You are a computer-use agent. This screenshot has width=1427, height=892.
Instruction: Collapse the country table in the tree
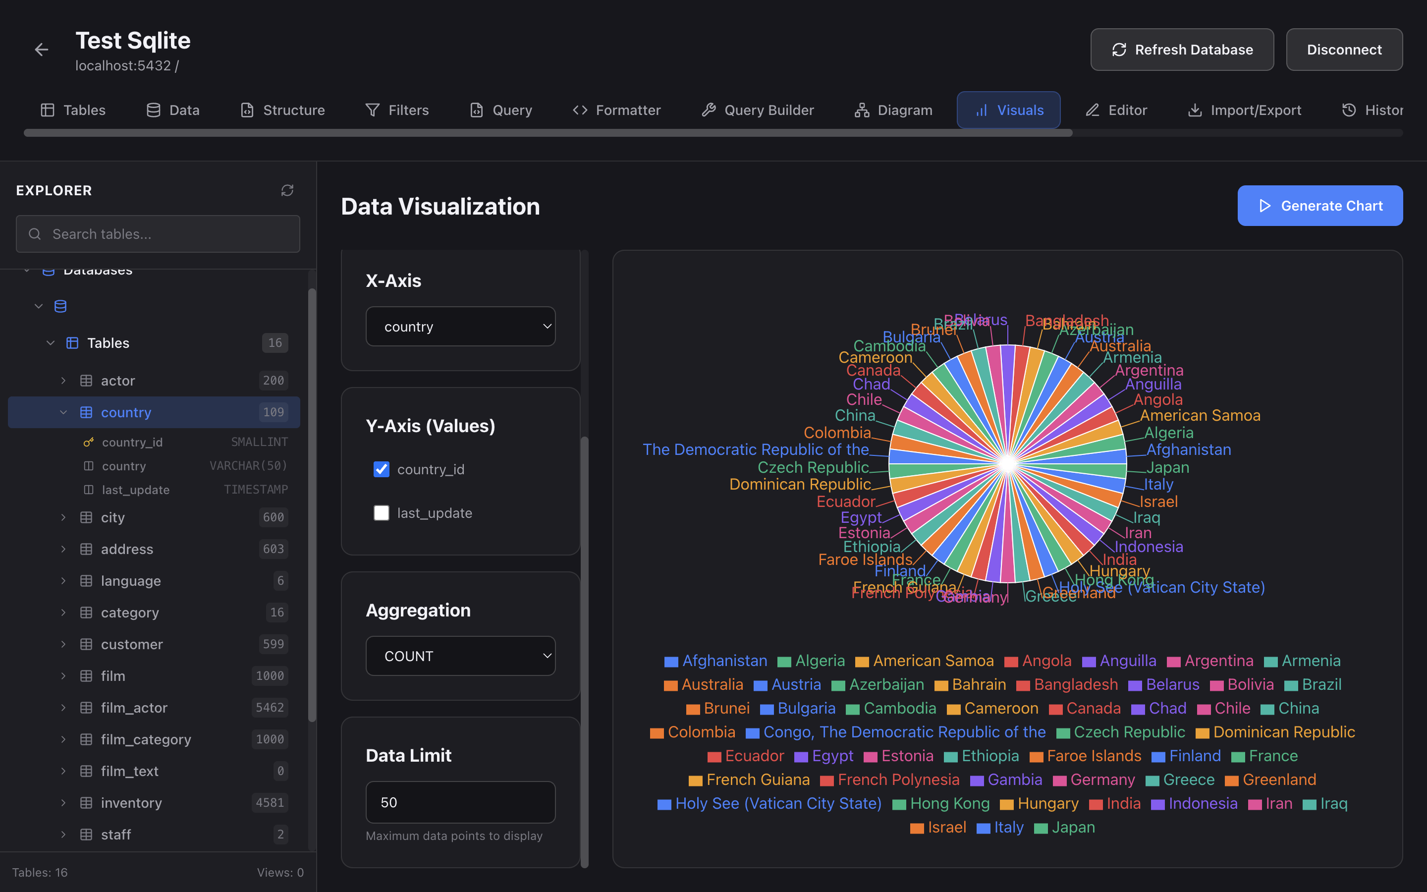point(64,412)
